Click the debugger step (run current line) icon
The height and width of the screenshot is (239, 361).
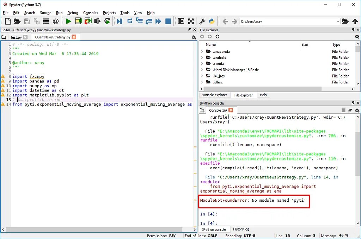point(130,21)
